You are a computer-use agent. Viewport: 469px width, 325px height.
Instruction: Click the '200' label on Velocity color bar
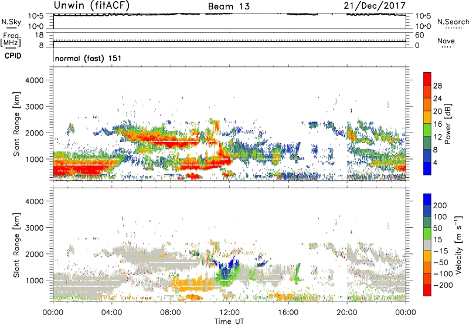pos(440,205)
